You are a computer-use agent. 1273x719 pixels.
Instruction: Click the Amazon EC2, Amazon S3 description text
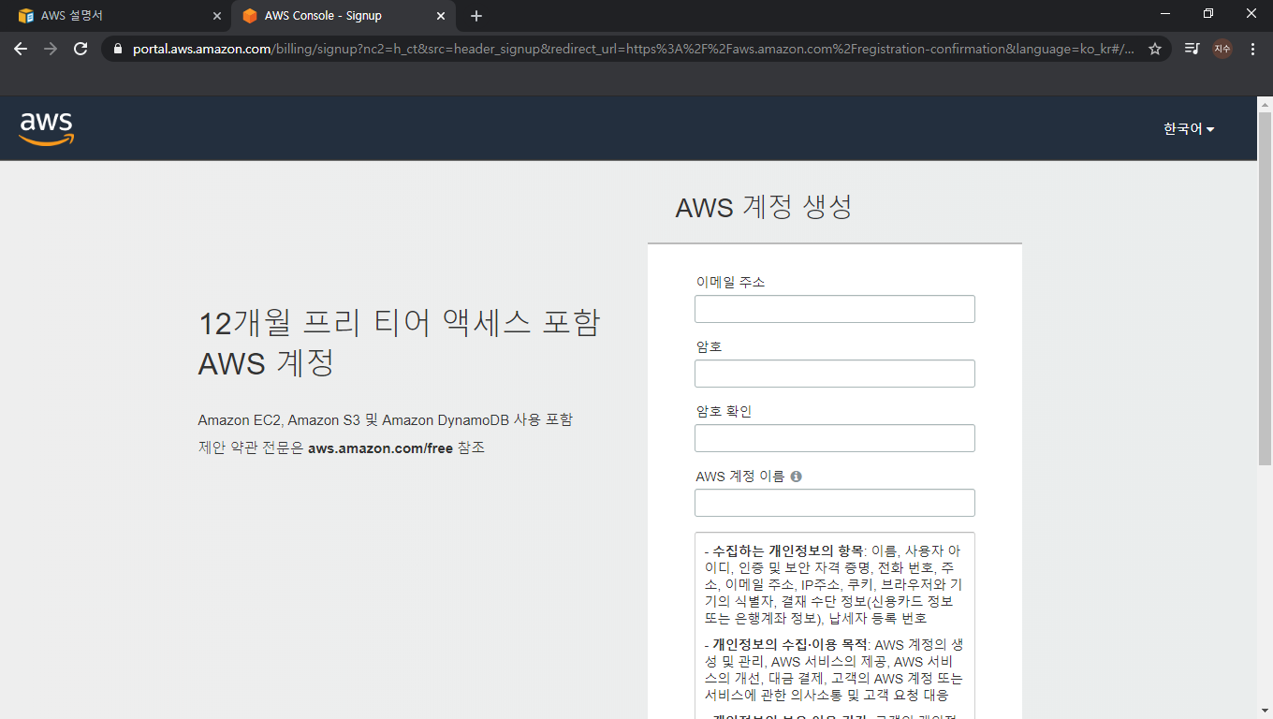point(385,419)
